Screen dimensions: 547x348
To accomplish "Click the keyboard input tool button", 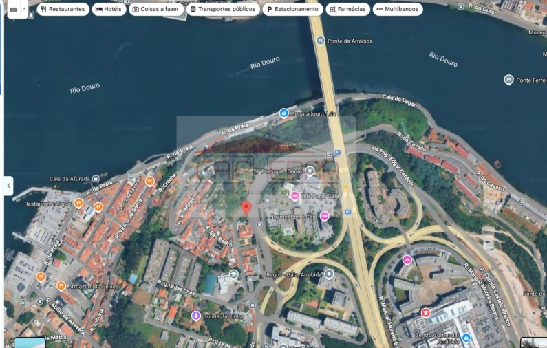I will tap(14, 10).
